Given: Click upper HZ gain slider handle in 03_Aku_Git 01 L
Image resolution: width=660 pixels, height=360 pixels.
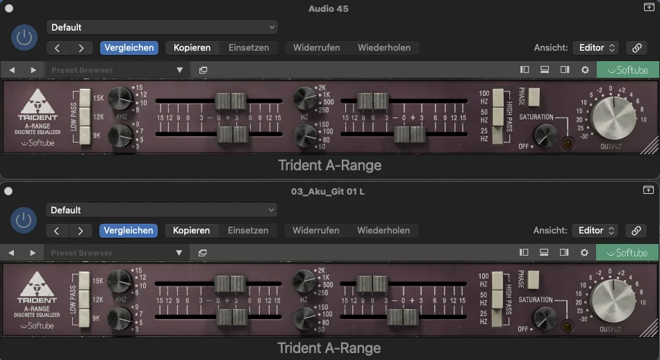Looking at the screenshot, I should tap(372, 284).
